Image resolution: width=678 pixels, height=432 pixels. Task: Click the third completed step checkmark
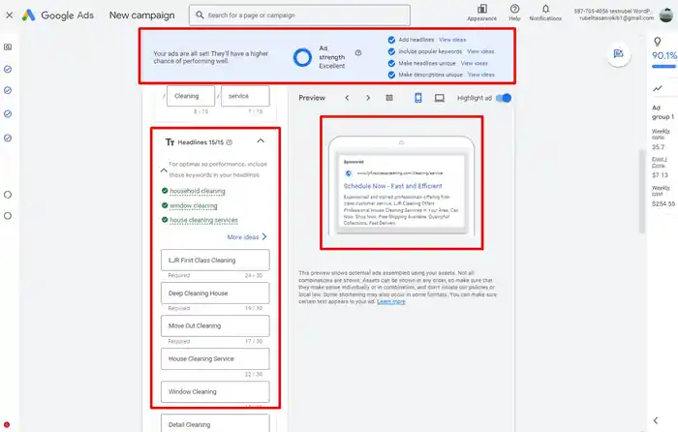click(8, 114)
